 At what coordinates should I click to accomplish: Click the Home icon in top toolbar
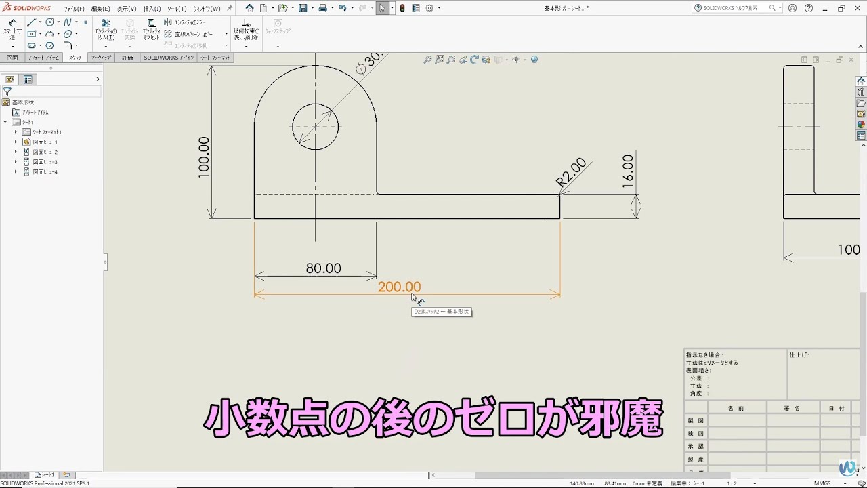tap(249, 8)
